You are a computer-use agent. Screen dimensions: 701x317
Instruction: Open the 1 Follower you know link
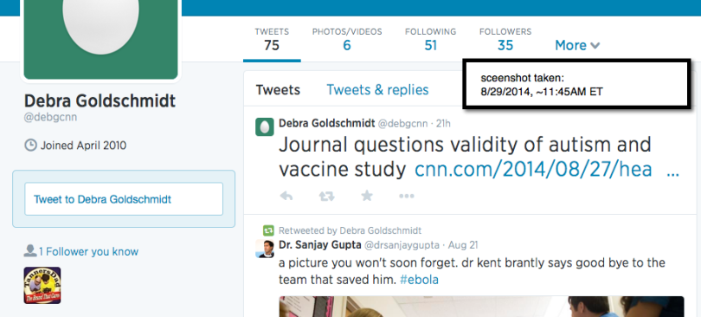click(x=88, y=252)
